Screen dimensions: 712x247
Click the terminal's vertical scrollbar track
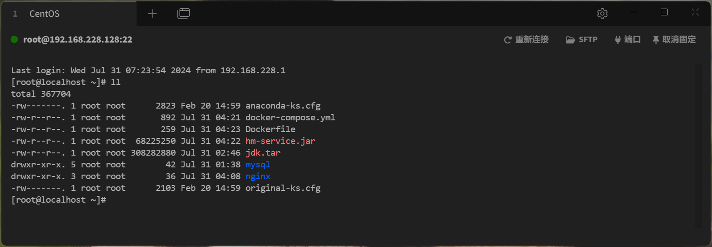tap(699, 146)
